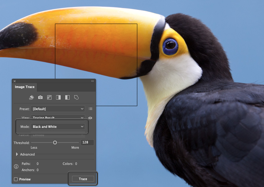Click the Threshold value field showing 128
Screen dimensions: 264x187
pos(87,142)
